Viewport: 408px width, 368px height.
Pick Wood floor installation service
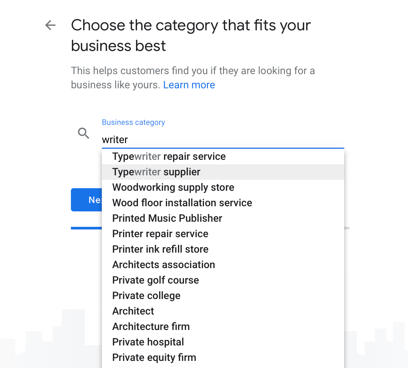tap(182, 203)
